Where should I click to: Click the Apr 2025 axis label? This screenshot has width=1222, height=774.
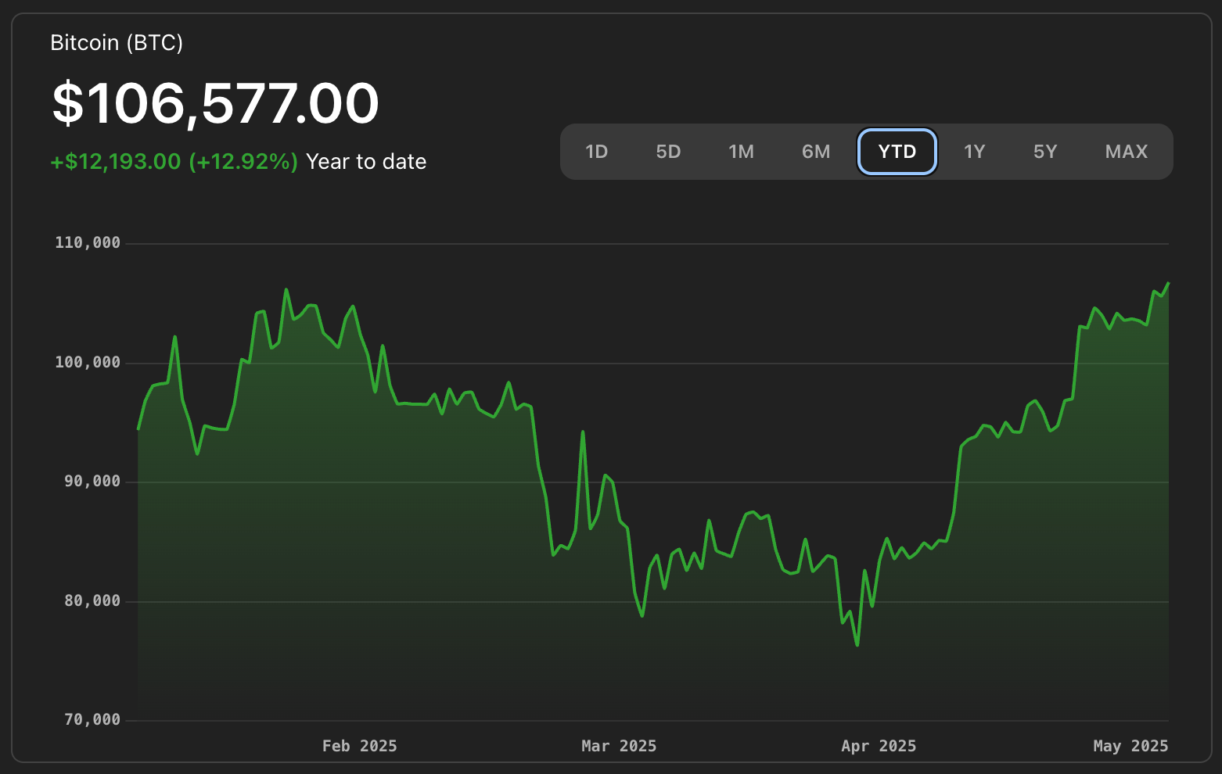879,746
